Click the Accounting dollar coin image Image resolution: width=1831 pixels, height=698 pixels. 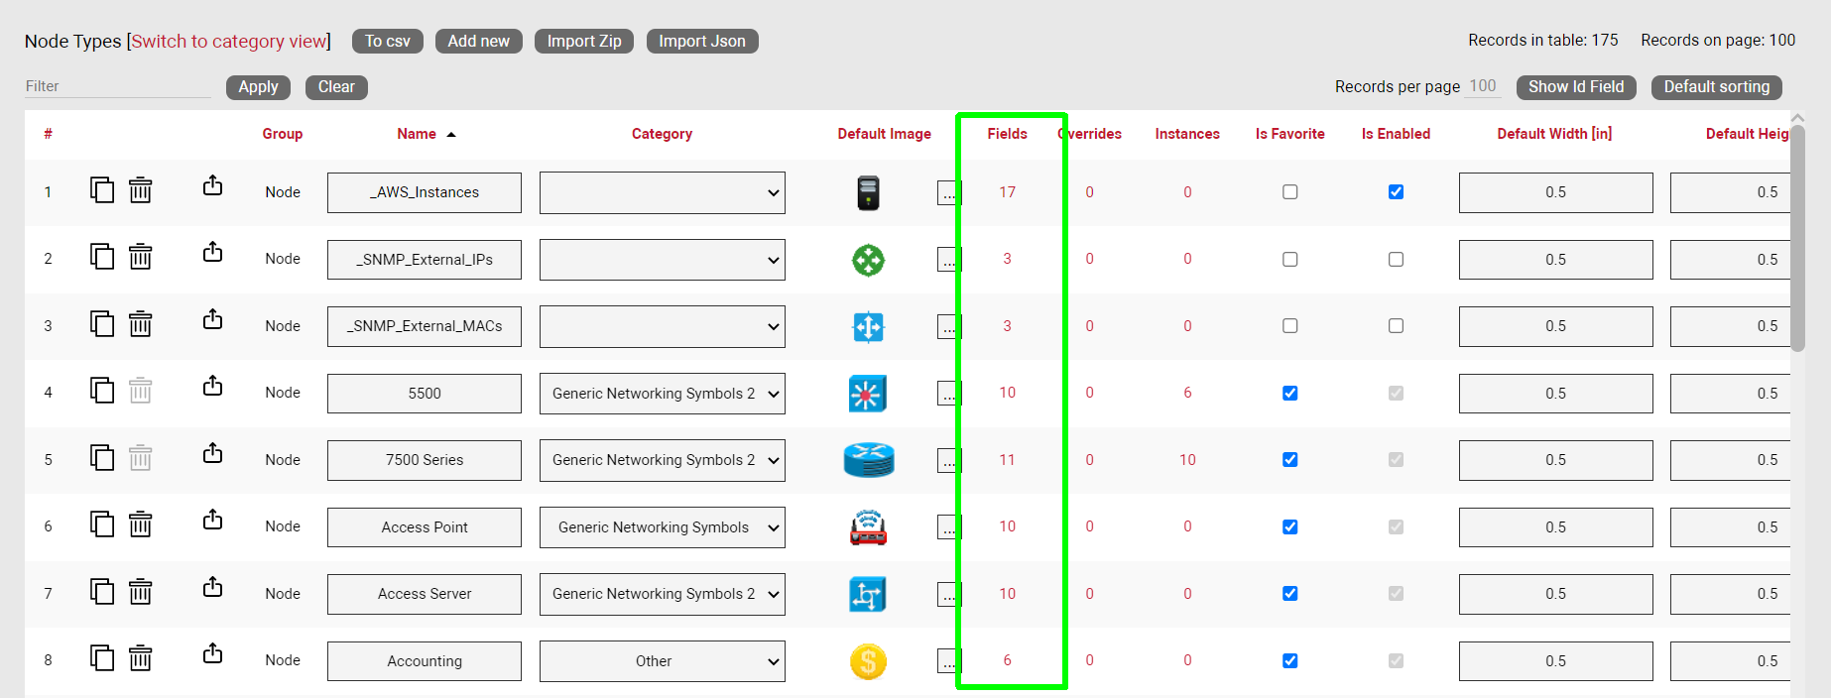click(x=868, y=661)
